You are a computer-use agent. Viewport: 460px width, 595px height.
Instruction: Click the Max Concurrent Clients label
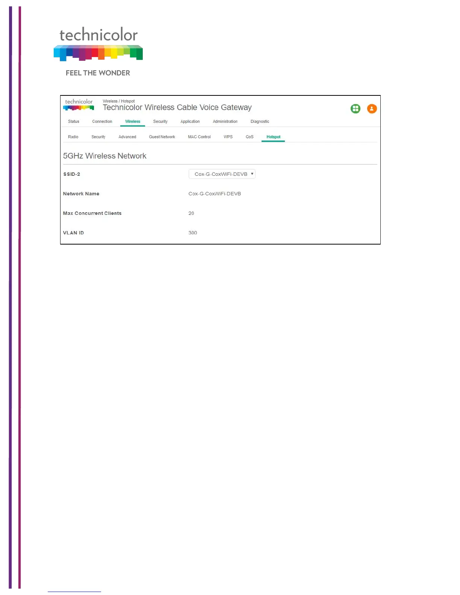(x=92, y=213)
